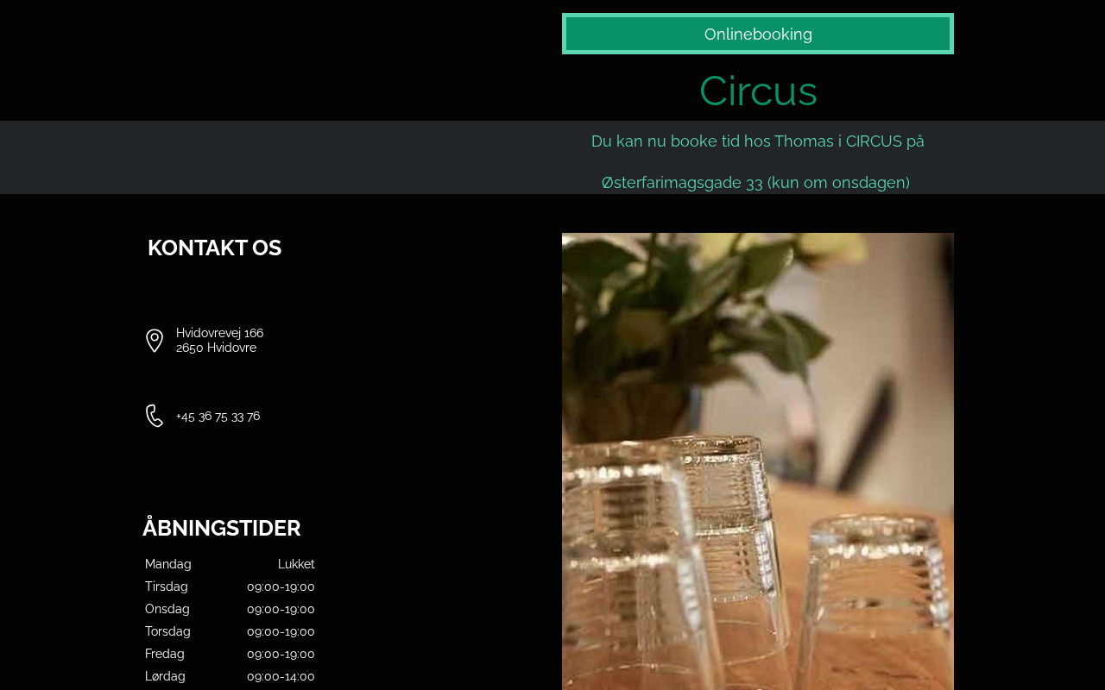This screenshot has width=1105, height=690.
Task: Select the ÅBNINGSTIDER heading
Action: point(222,528)
